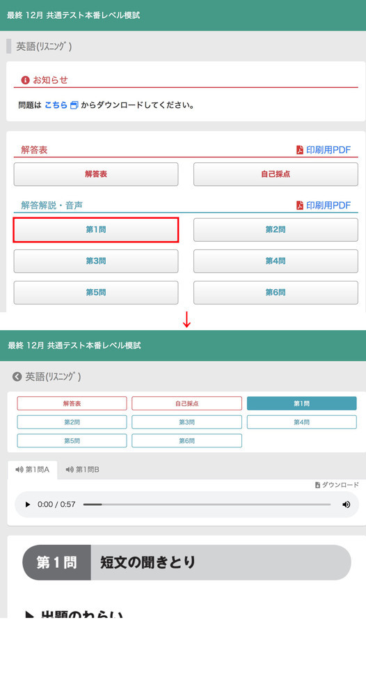Image resolution: width=366 pixels, height=696 pixels.
Task: Mute the audio with speaker icon
Action: (346, 504)
